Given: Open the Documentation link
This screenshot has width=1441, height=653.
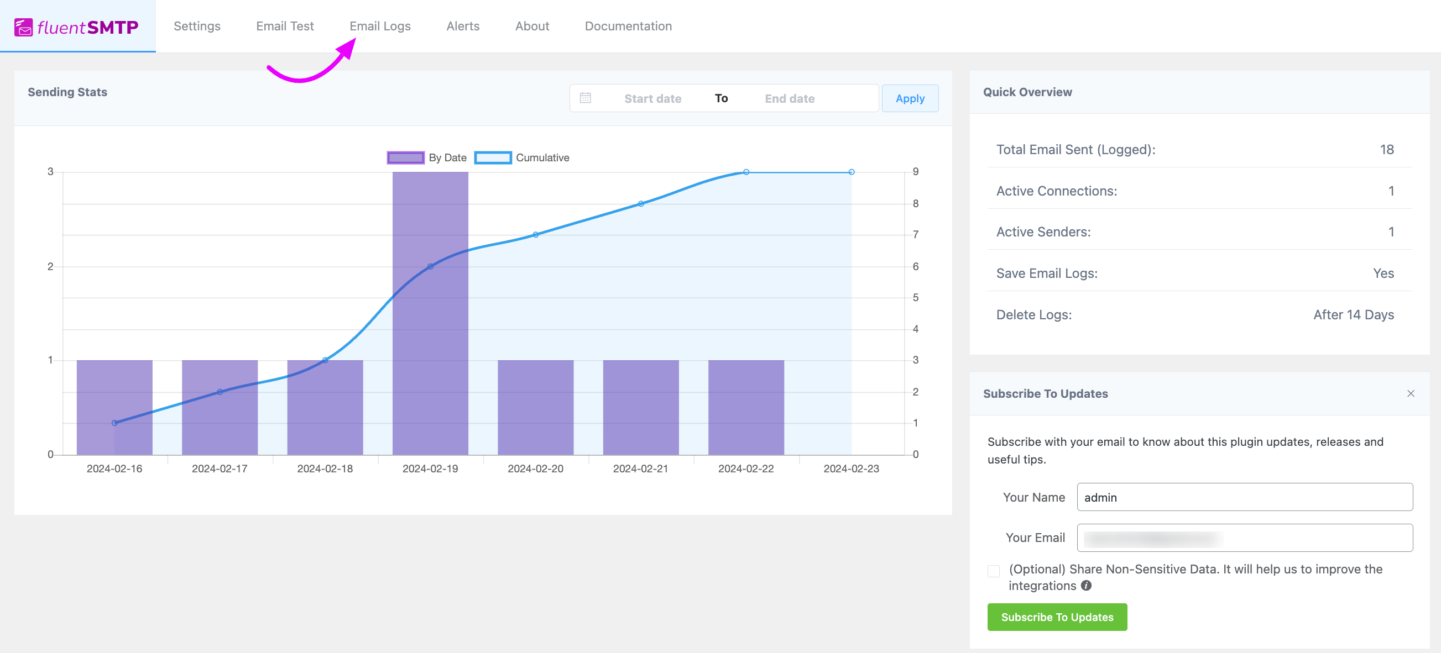Looking at the screenshot, I should [x=628, y=27].
